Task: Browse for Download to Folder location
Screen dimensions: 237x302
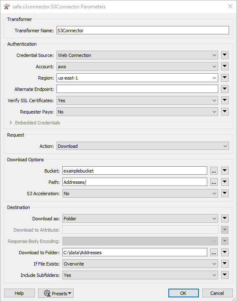Action: point(214,252)
